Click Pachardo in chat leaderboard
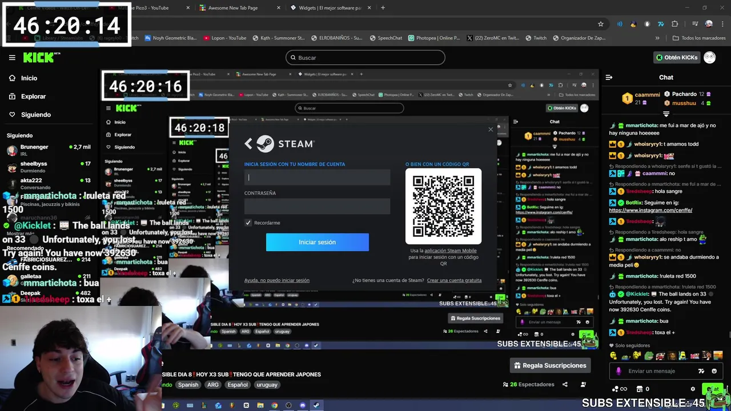Viewport: 731px width, 411px height. (684, 94)
